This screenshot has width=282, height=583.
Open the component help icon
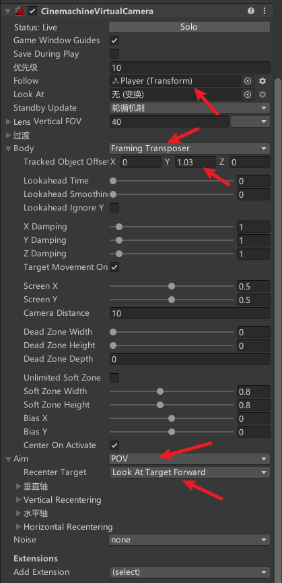tap(251, 11)
